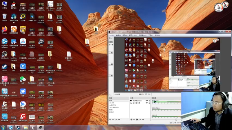Launch 酷狗音乐 from the desktop
Viewport: 232px width, 130px height.
point(23,68)
